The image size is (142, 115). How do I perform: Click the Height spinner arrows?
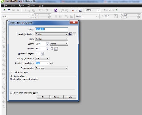47,49
